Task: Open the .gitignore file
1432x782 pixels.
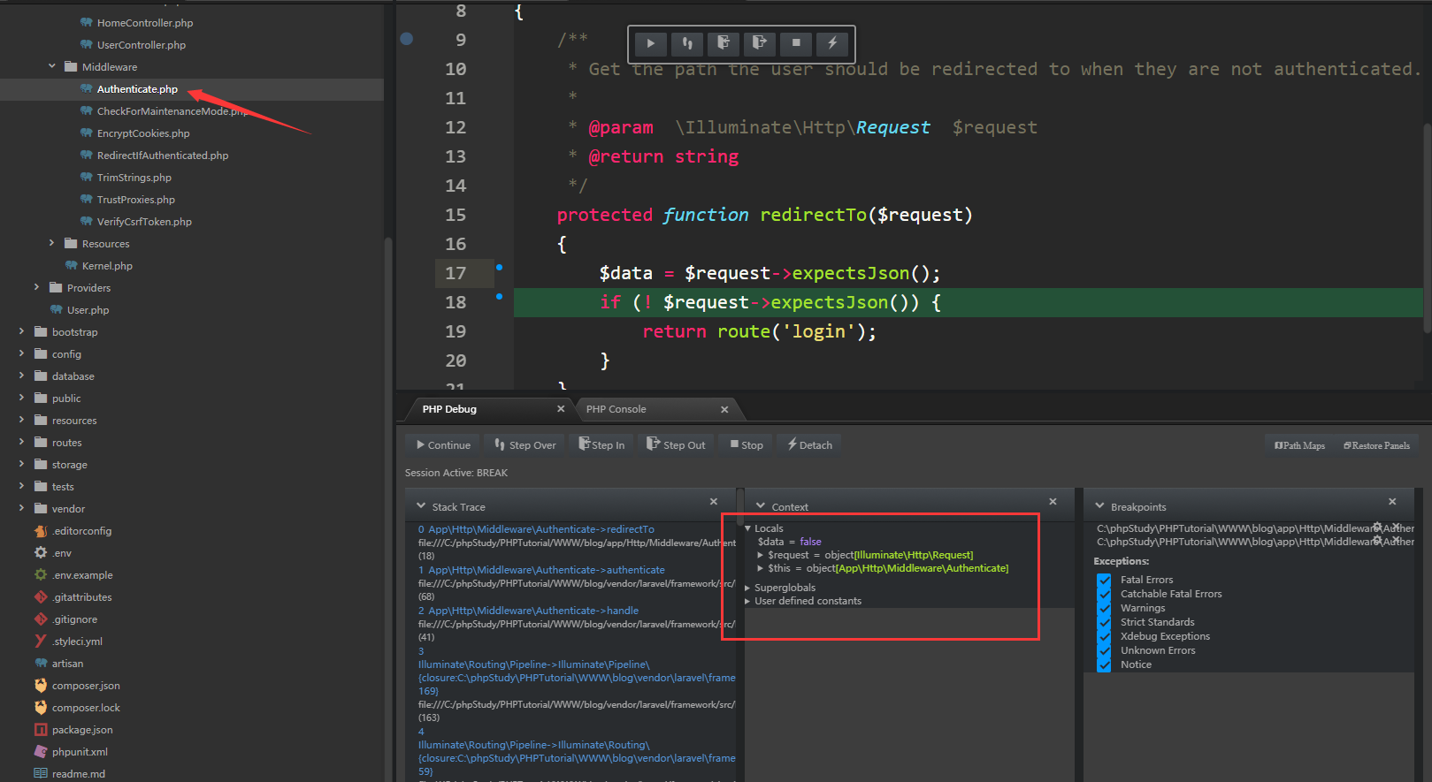Action: [x=74, y=619]
